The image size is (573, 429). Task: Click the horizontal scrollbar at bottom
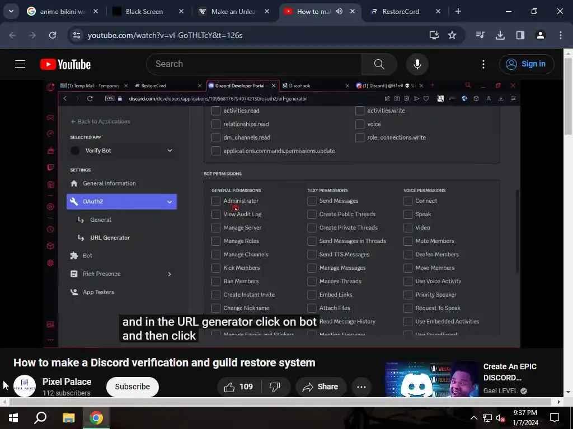click(280, 402)
